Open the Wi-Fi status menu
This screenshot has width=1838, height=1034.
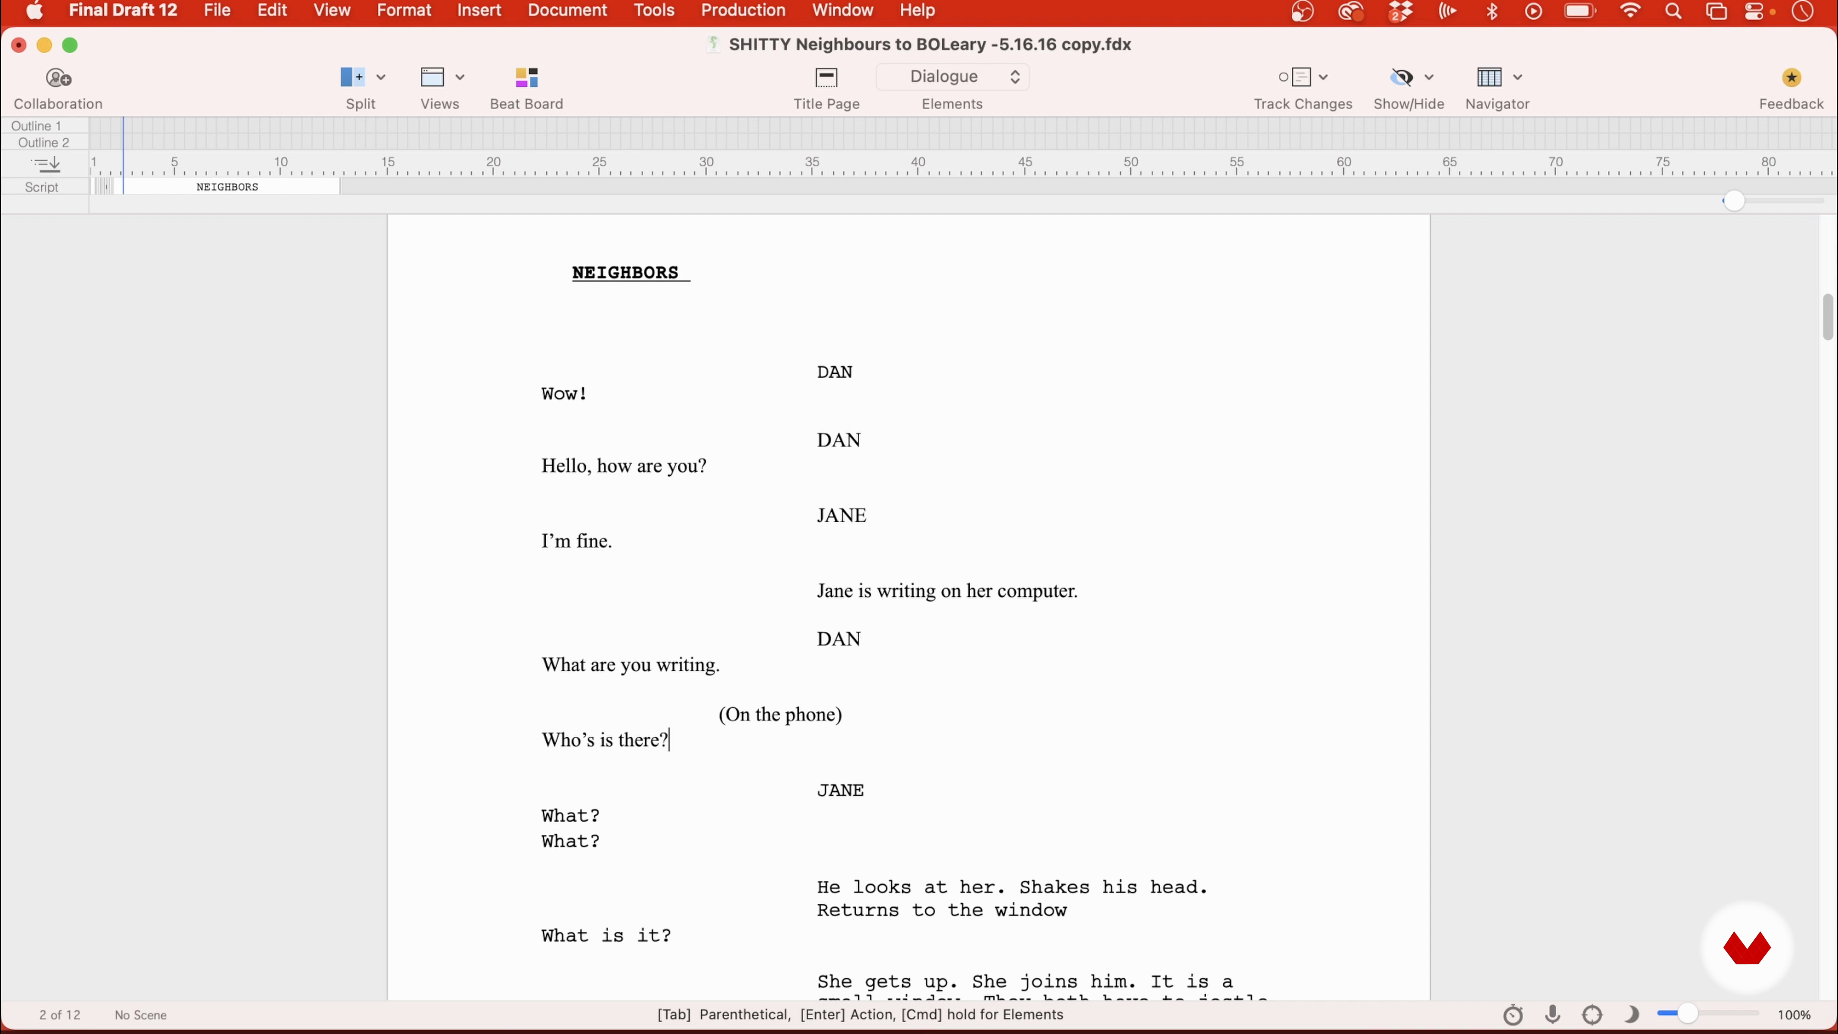1631,11
